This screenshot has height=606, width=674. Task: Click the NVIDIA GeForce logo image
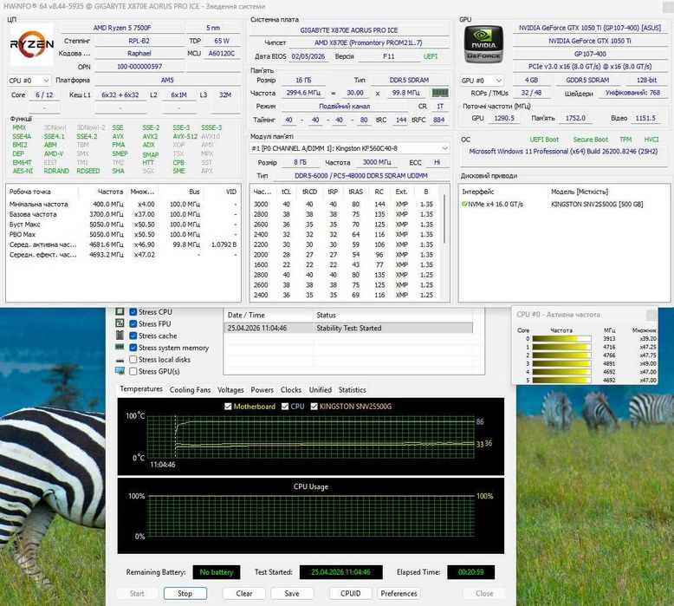[x=483, y=44]
